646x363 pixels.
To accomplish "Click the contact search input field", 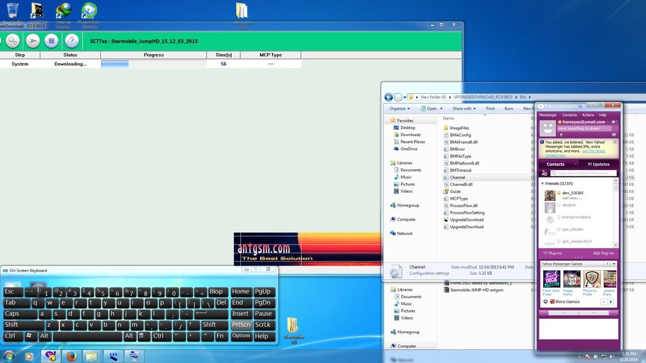I will [583, 173].
